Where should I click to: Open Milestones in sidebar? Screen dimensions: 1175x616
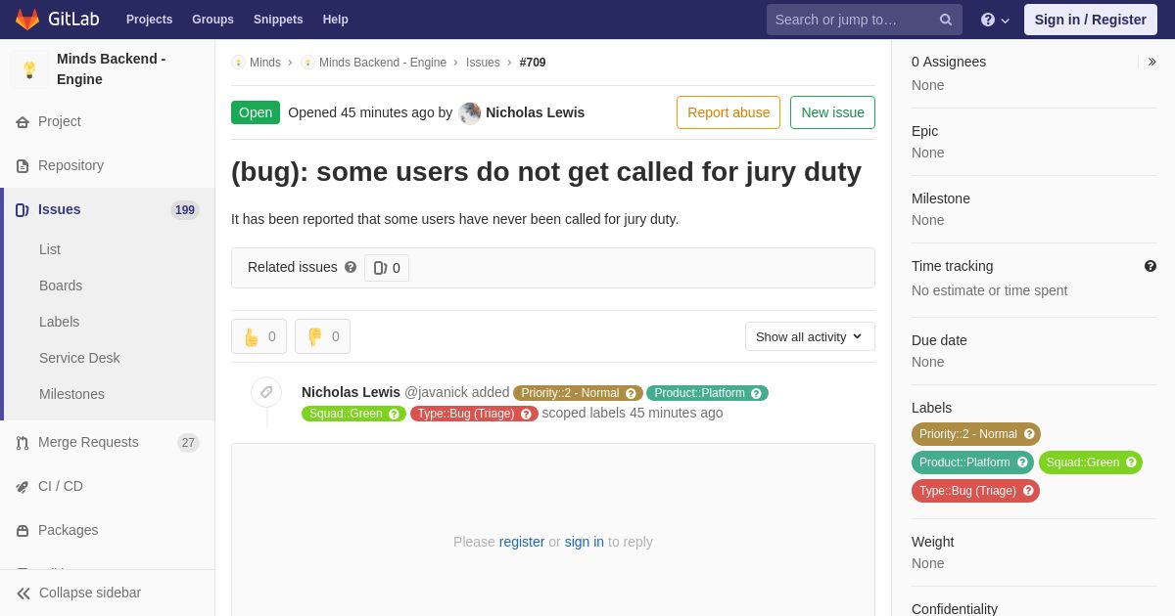[x=71, y=394]
